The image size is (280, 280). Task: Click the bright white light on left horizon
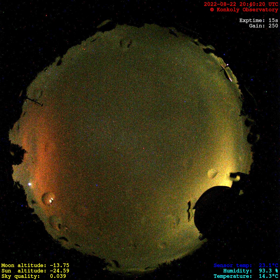point(30,184)
